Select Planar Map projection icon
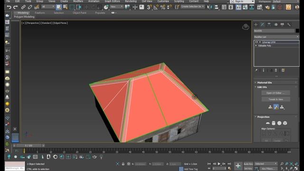Image resolution: width=304 pixels, height=171 pixels. 268,123
